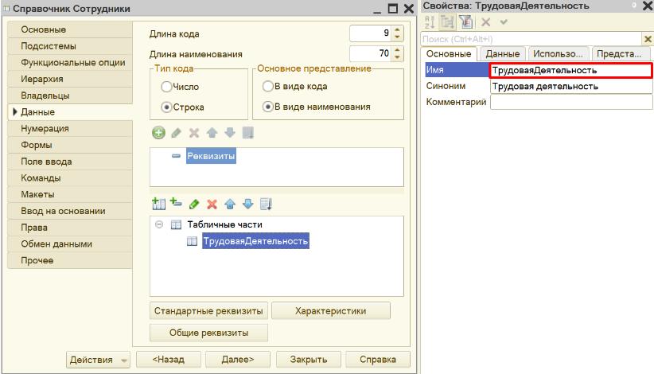Decrease Длина кода value
654x374 pixels.
[x=398, y=37]
